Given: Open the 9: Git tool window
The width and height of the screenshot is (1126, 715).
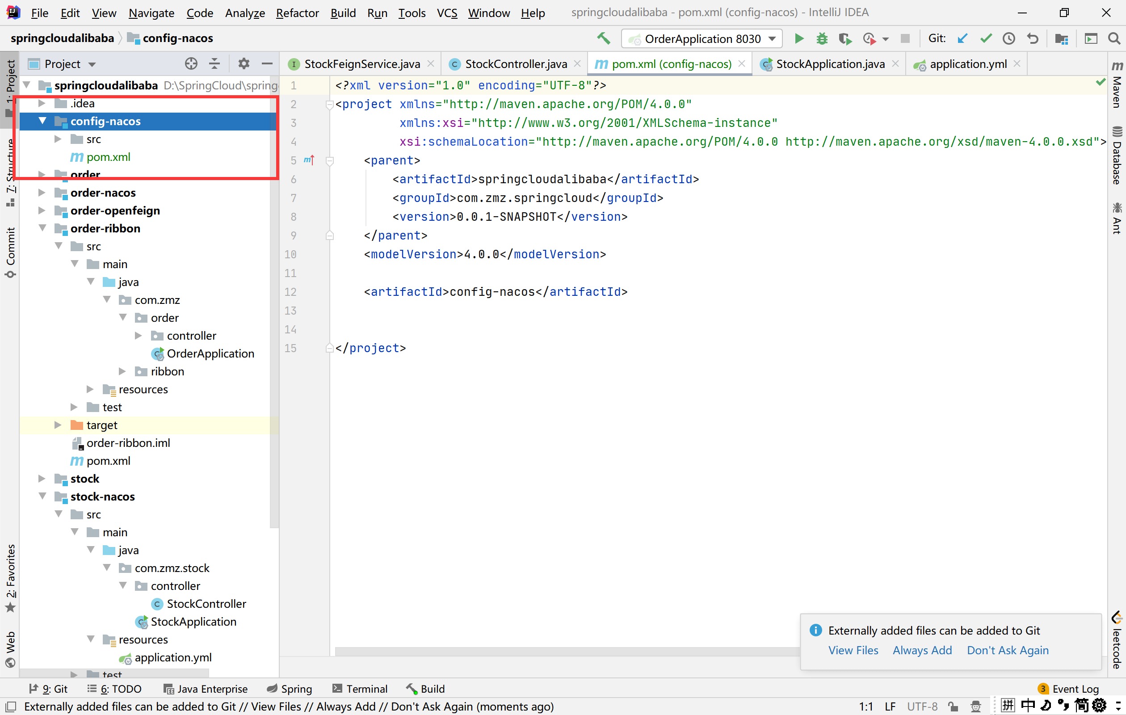Looking at the screenshot, I should click(x=48, y=688).
